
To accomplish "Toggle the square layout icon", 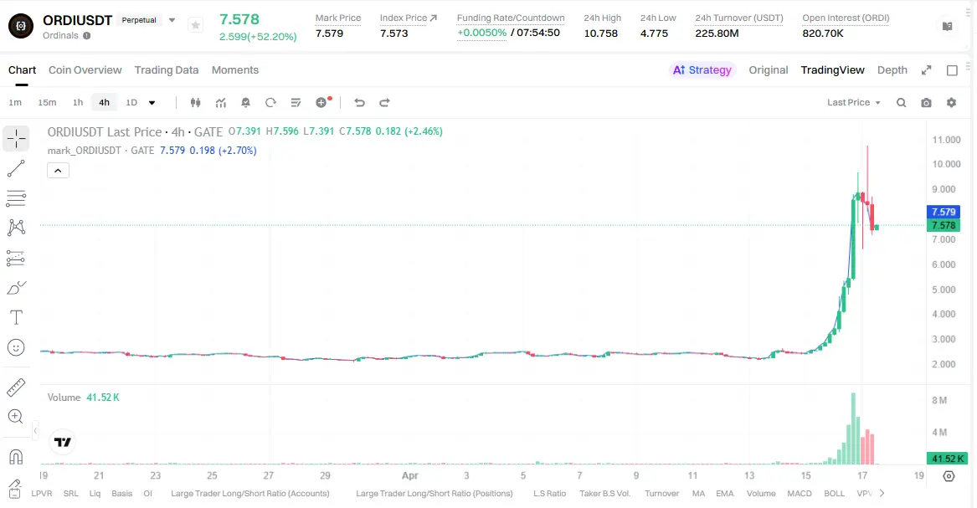I will pyautogui.click(x=952, y=70).
